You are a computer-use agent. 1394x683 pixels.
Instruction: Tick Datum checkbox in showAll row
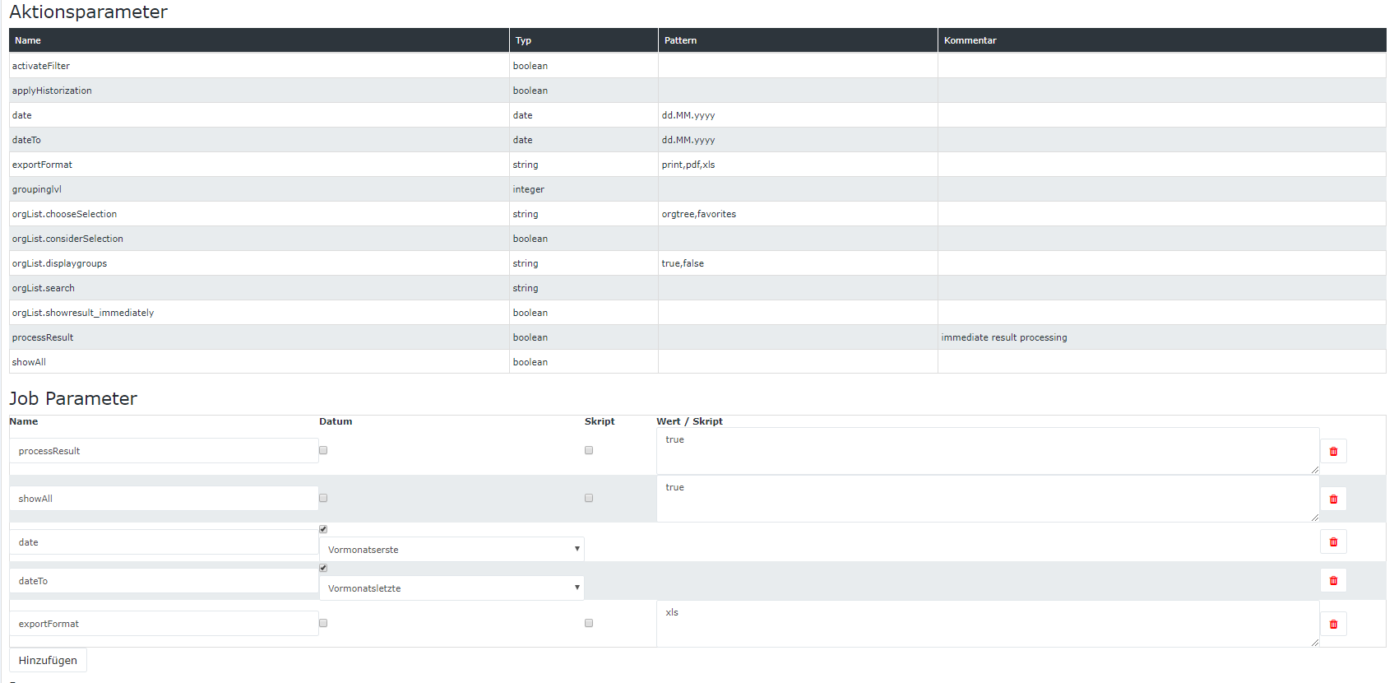point(323,498)
